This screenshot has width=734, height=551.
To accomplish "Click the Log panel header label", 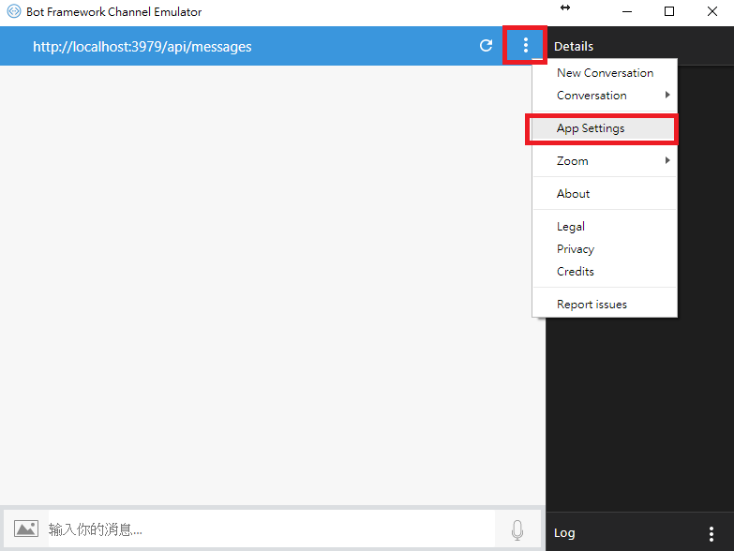I will pos(564,533).
